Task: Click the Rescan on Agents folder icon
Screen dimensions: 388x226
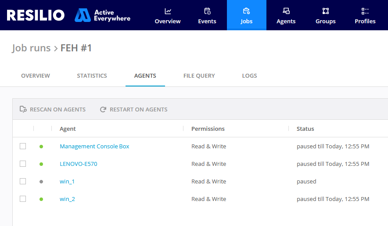Action: tap(23, 109)
